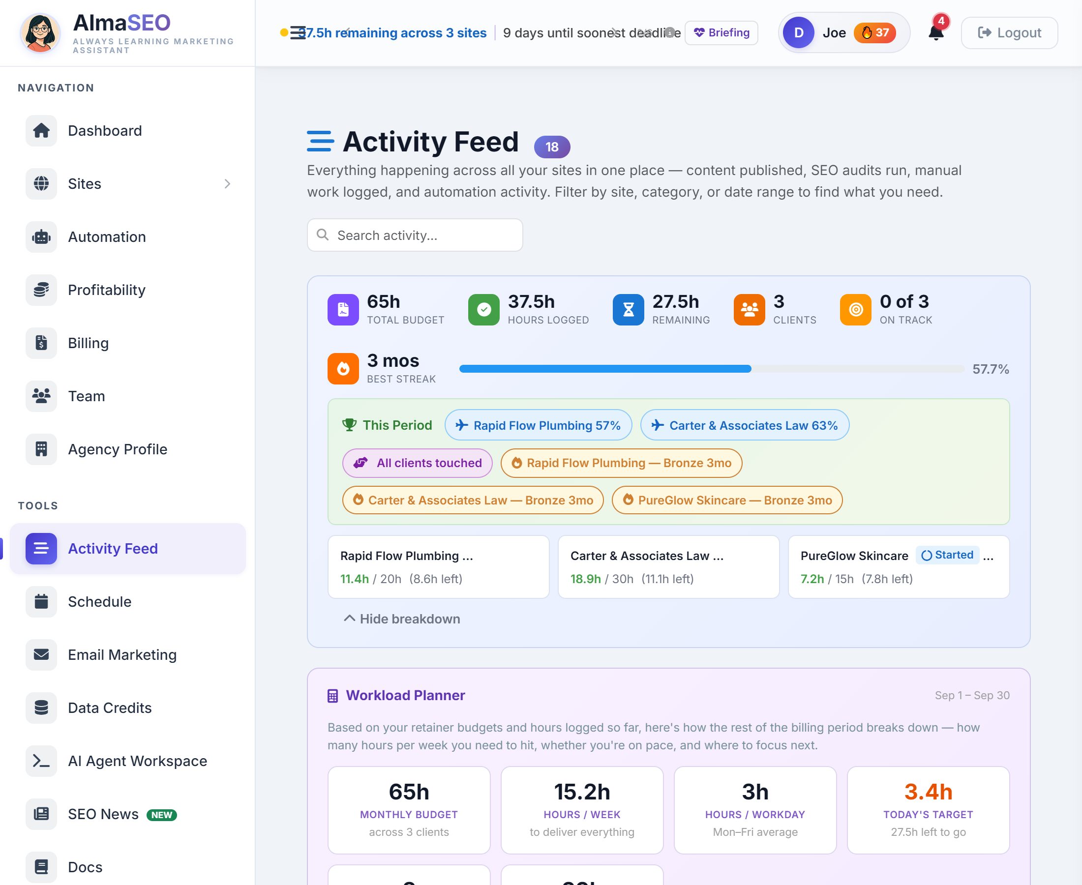The height and width of the screenshot is (885, 1082).
Task: Click the 65h Monthly Budget card
Action: [x=409, y=810]
